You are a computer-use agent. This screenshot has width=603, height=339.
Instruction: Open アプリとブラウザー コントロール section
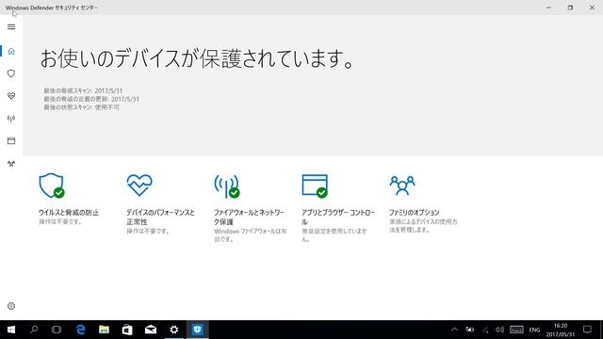[338, 218]
